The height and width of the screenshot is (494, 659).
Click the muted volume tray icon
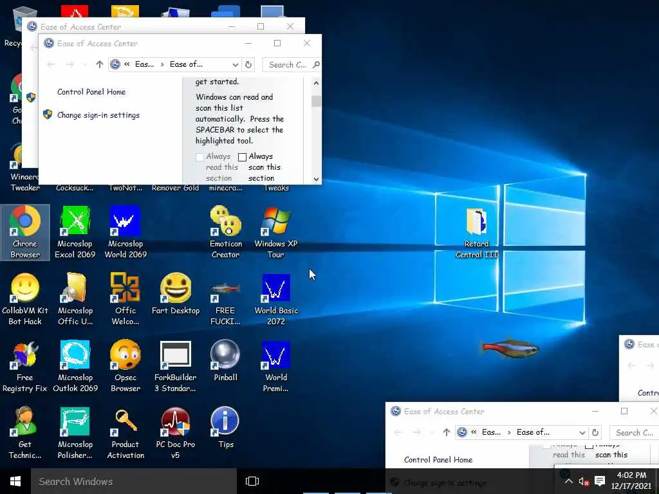point(583,481)
